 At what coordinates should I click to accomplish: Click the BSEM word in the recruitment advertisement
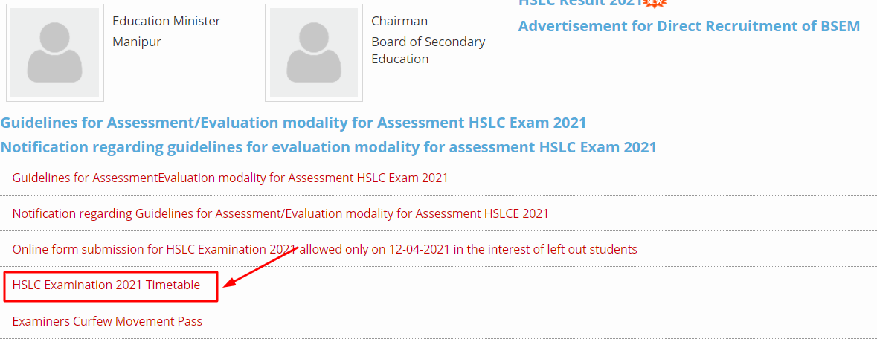point(840,26)
